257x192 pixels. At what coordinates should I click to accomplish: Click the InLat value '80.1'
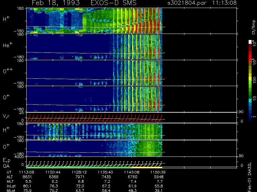pos(27,186)
